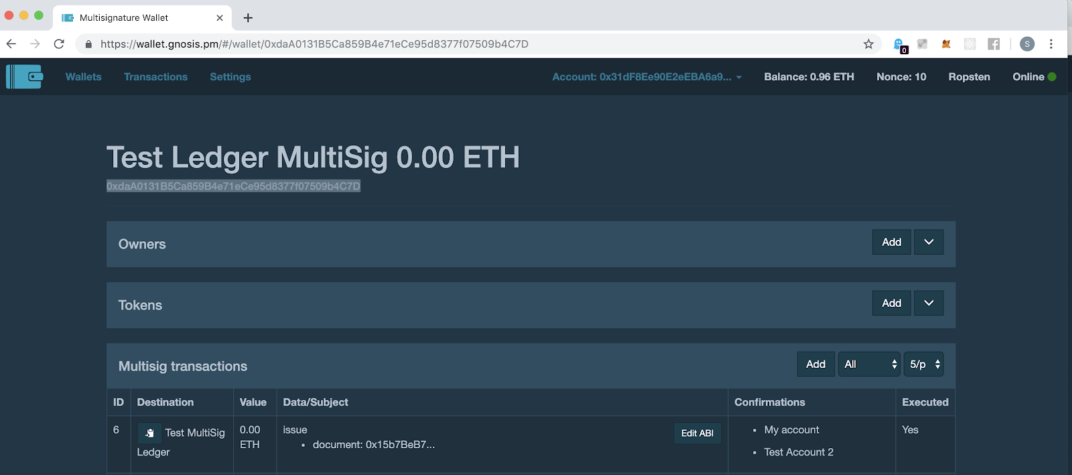The image size is (1072, 475).
Task: Copy destination address with clipboard icon
Action: point(149,433)
